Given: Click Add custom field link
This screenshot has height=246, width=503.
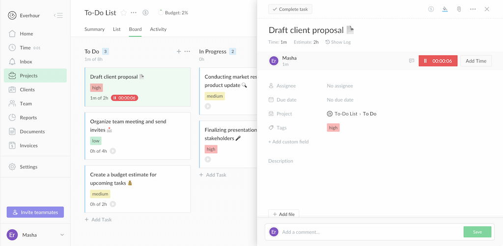Looking at the screenshot, I should click(288, 142).
